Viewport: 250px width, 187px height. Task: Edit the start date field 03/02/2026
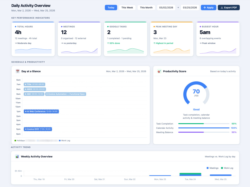click(166, 7)
